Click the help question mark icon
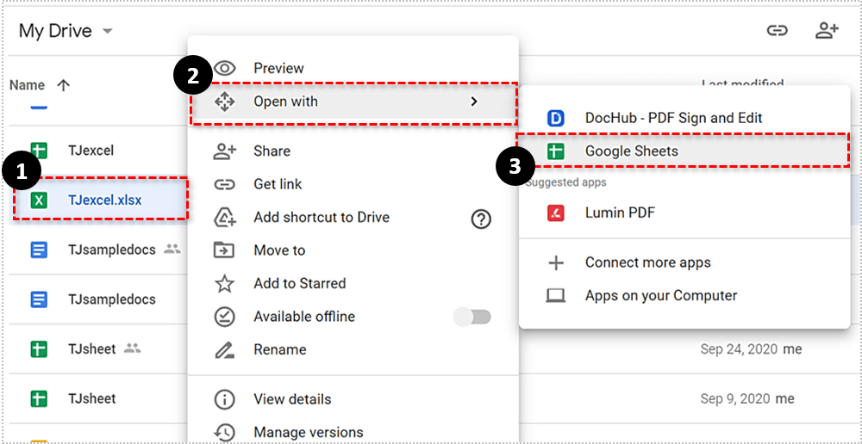This screenshot has width=862, height=444. [481, 219]
